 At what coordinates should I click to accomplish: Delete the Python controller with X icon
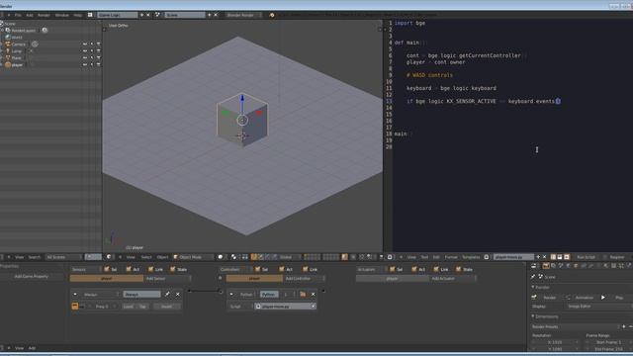point(313,295)
